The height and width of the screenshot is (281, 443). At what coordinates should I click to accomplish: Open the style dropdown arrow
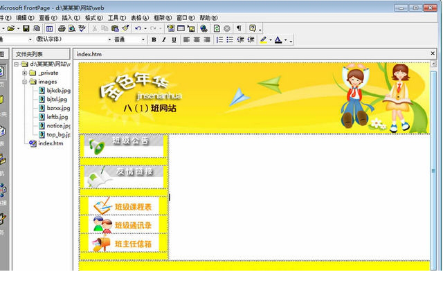pyautogui.click(x=30, y=39)
